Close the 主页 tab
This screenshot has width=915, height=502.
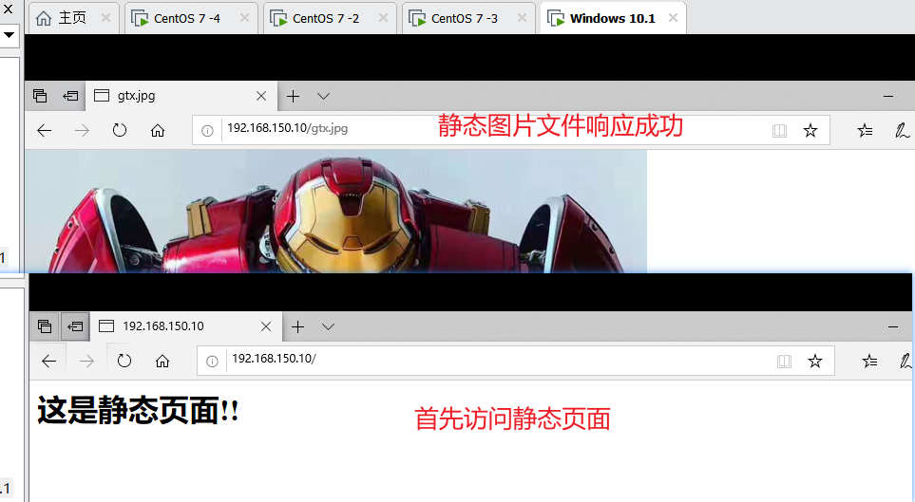click(x=105, y=18)
